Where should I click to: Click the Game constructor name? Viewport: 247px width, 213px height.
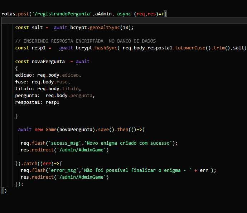pos(51,130)
